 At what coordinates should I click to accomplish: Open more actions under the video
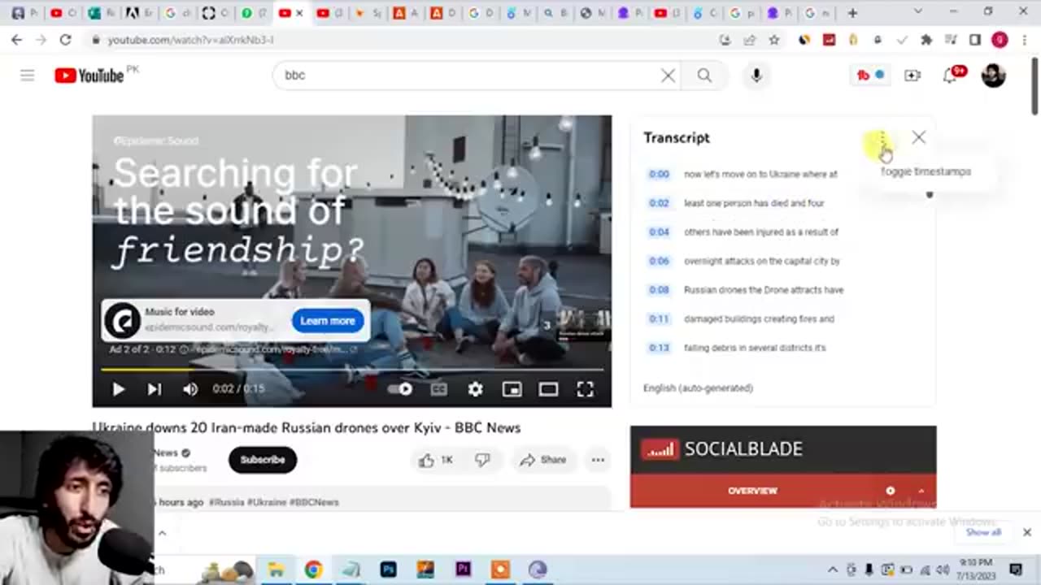[x=598, y=460]
